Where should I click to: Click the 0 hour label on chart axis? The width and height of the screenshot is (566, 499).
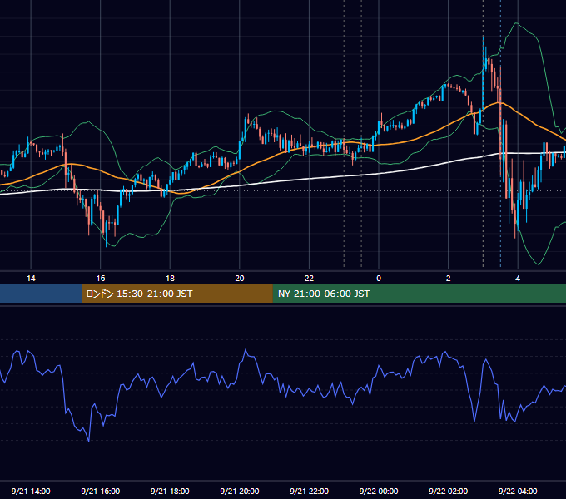379,279
